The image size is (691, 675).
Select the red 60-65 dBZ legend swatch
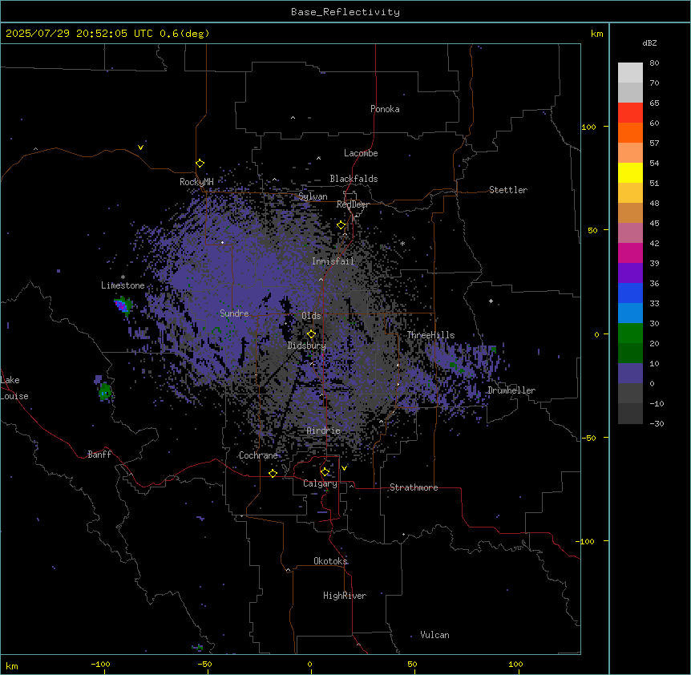(x=630, y=112)
